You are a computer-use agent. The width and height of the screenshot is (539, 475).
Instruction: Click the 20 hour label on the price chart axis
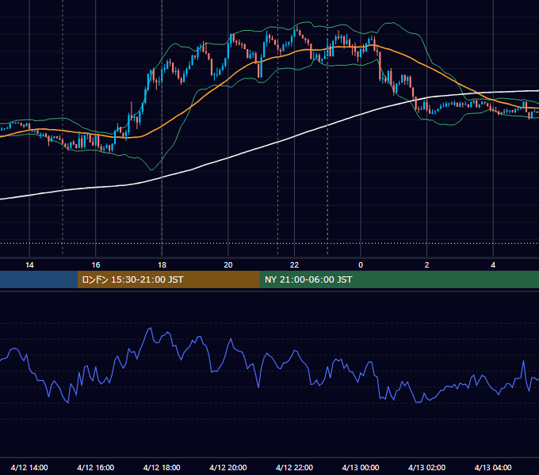point(228,265)
